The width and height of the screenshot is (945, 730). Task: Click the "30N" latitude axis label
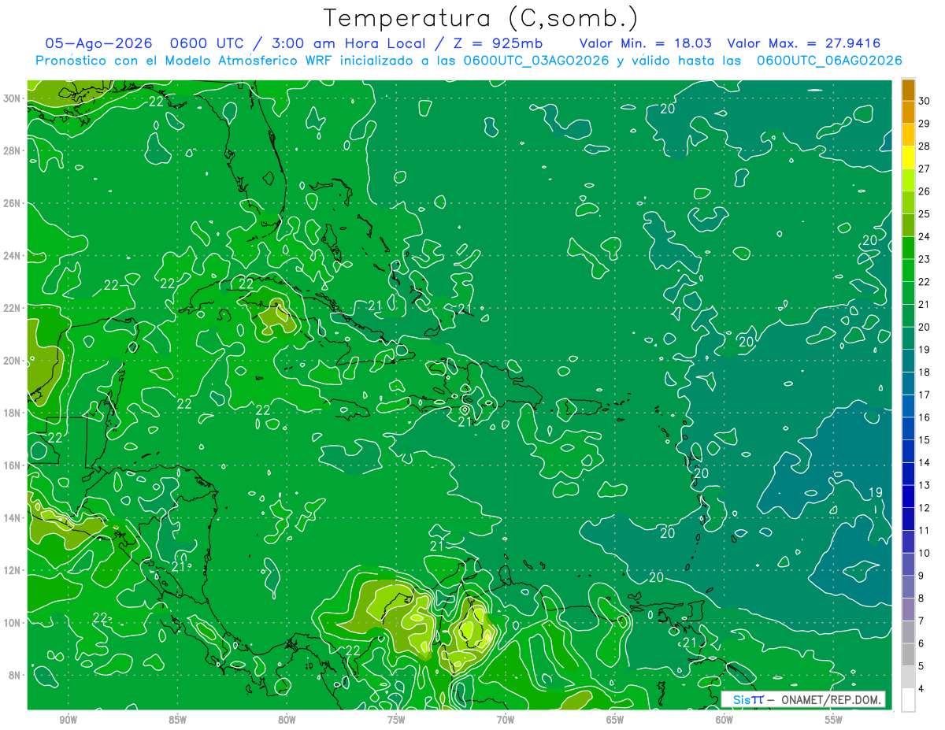[11, 98]
